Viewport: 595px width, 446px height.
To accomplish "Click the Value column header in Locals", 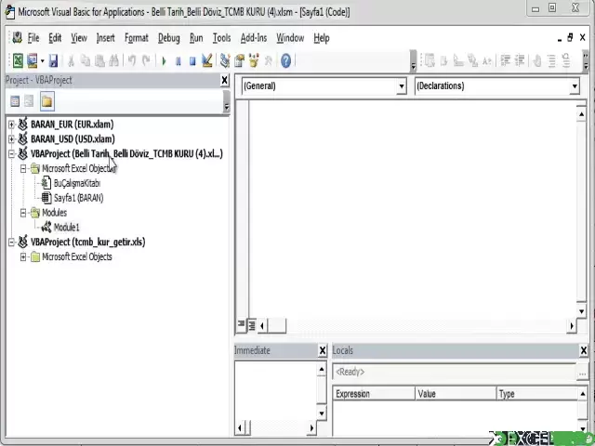I will [456, 394].
